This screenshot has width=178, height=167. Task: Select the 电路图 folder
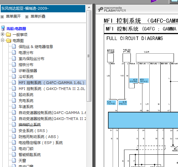(18, 41)
